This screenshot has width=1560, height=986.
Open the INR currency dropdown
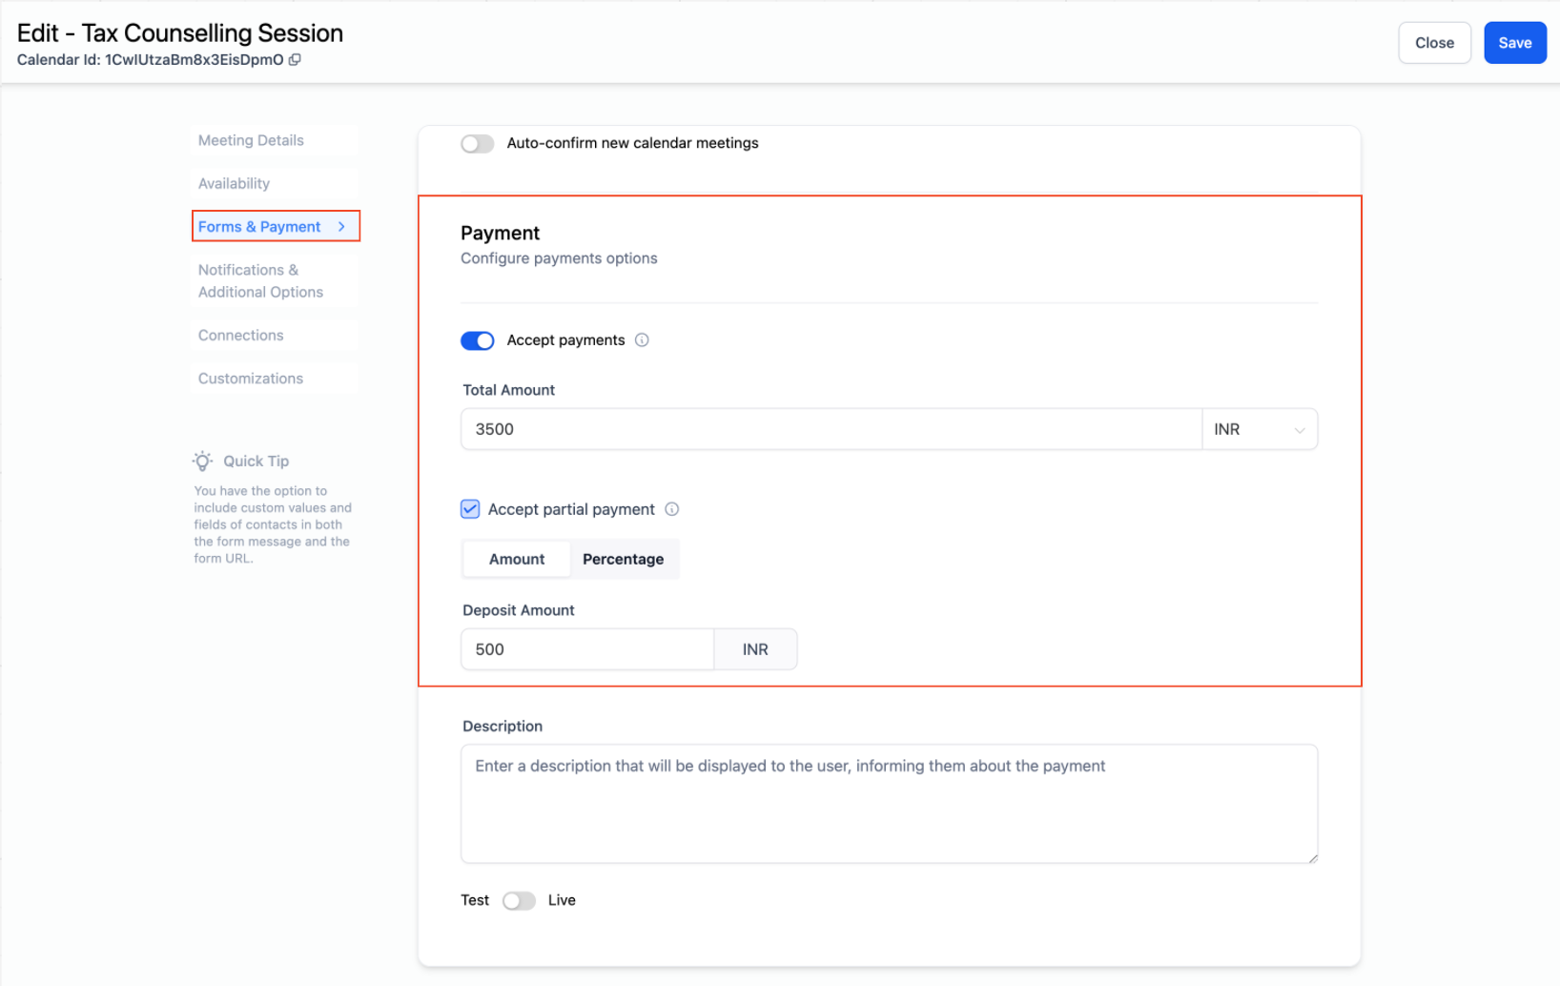pyautogui.click(x=1259, y=430)
